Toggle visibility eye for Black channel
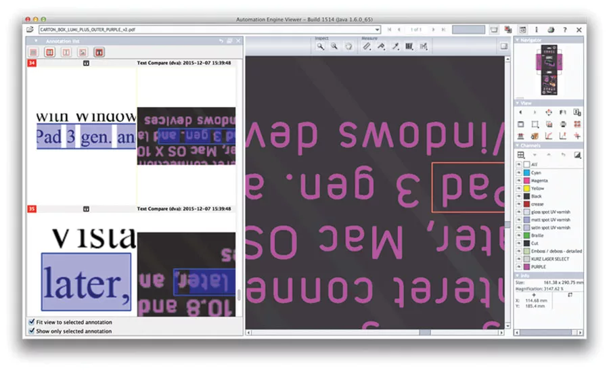This screenshot has width=609, height=372. 518,196
